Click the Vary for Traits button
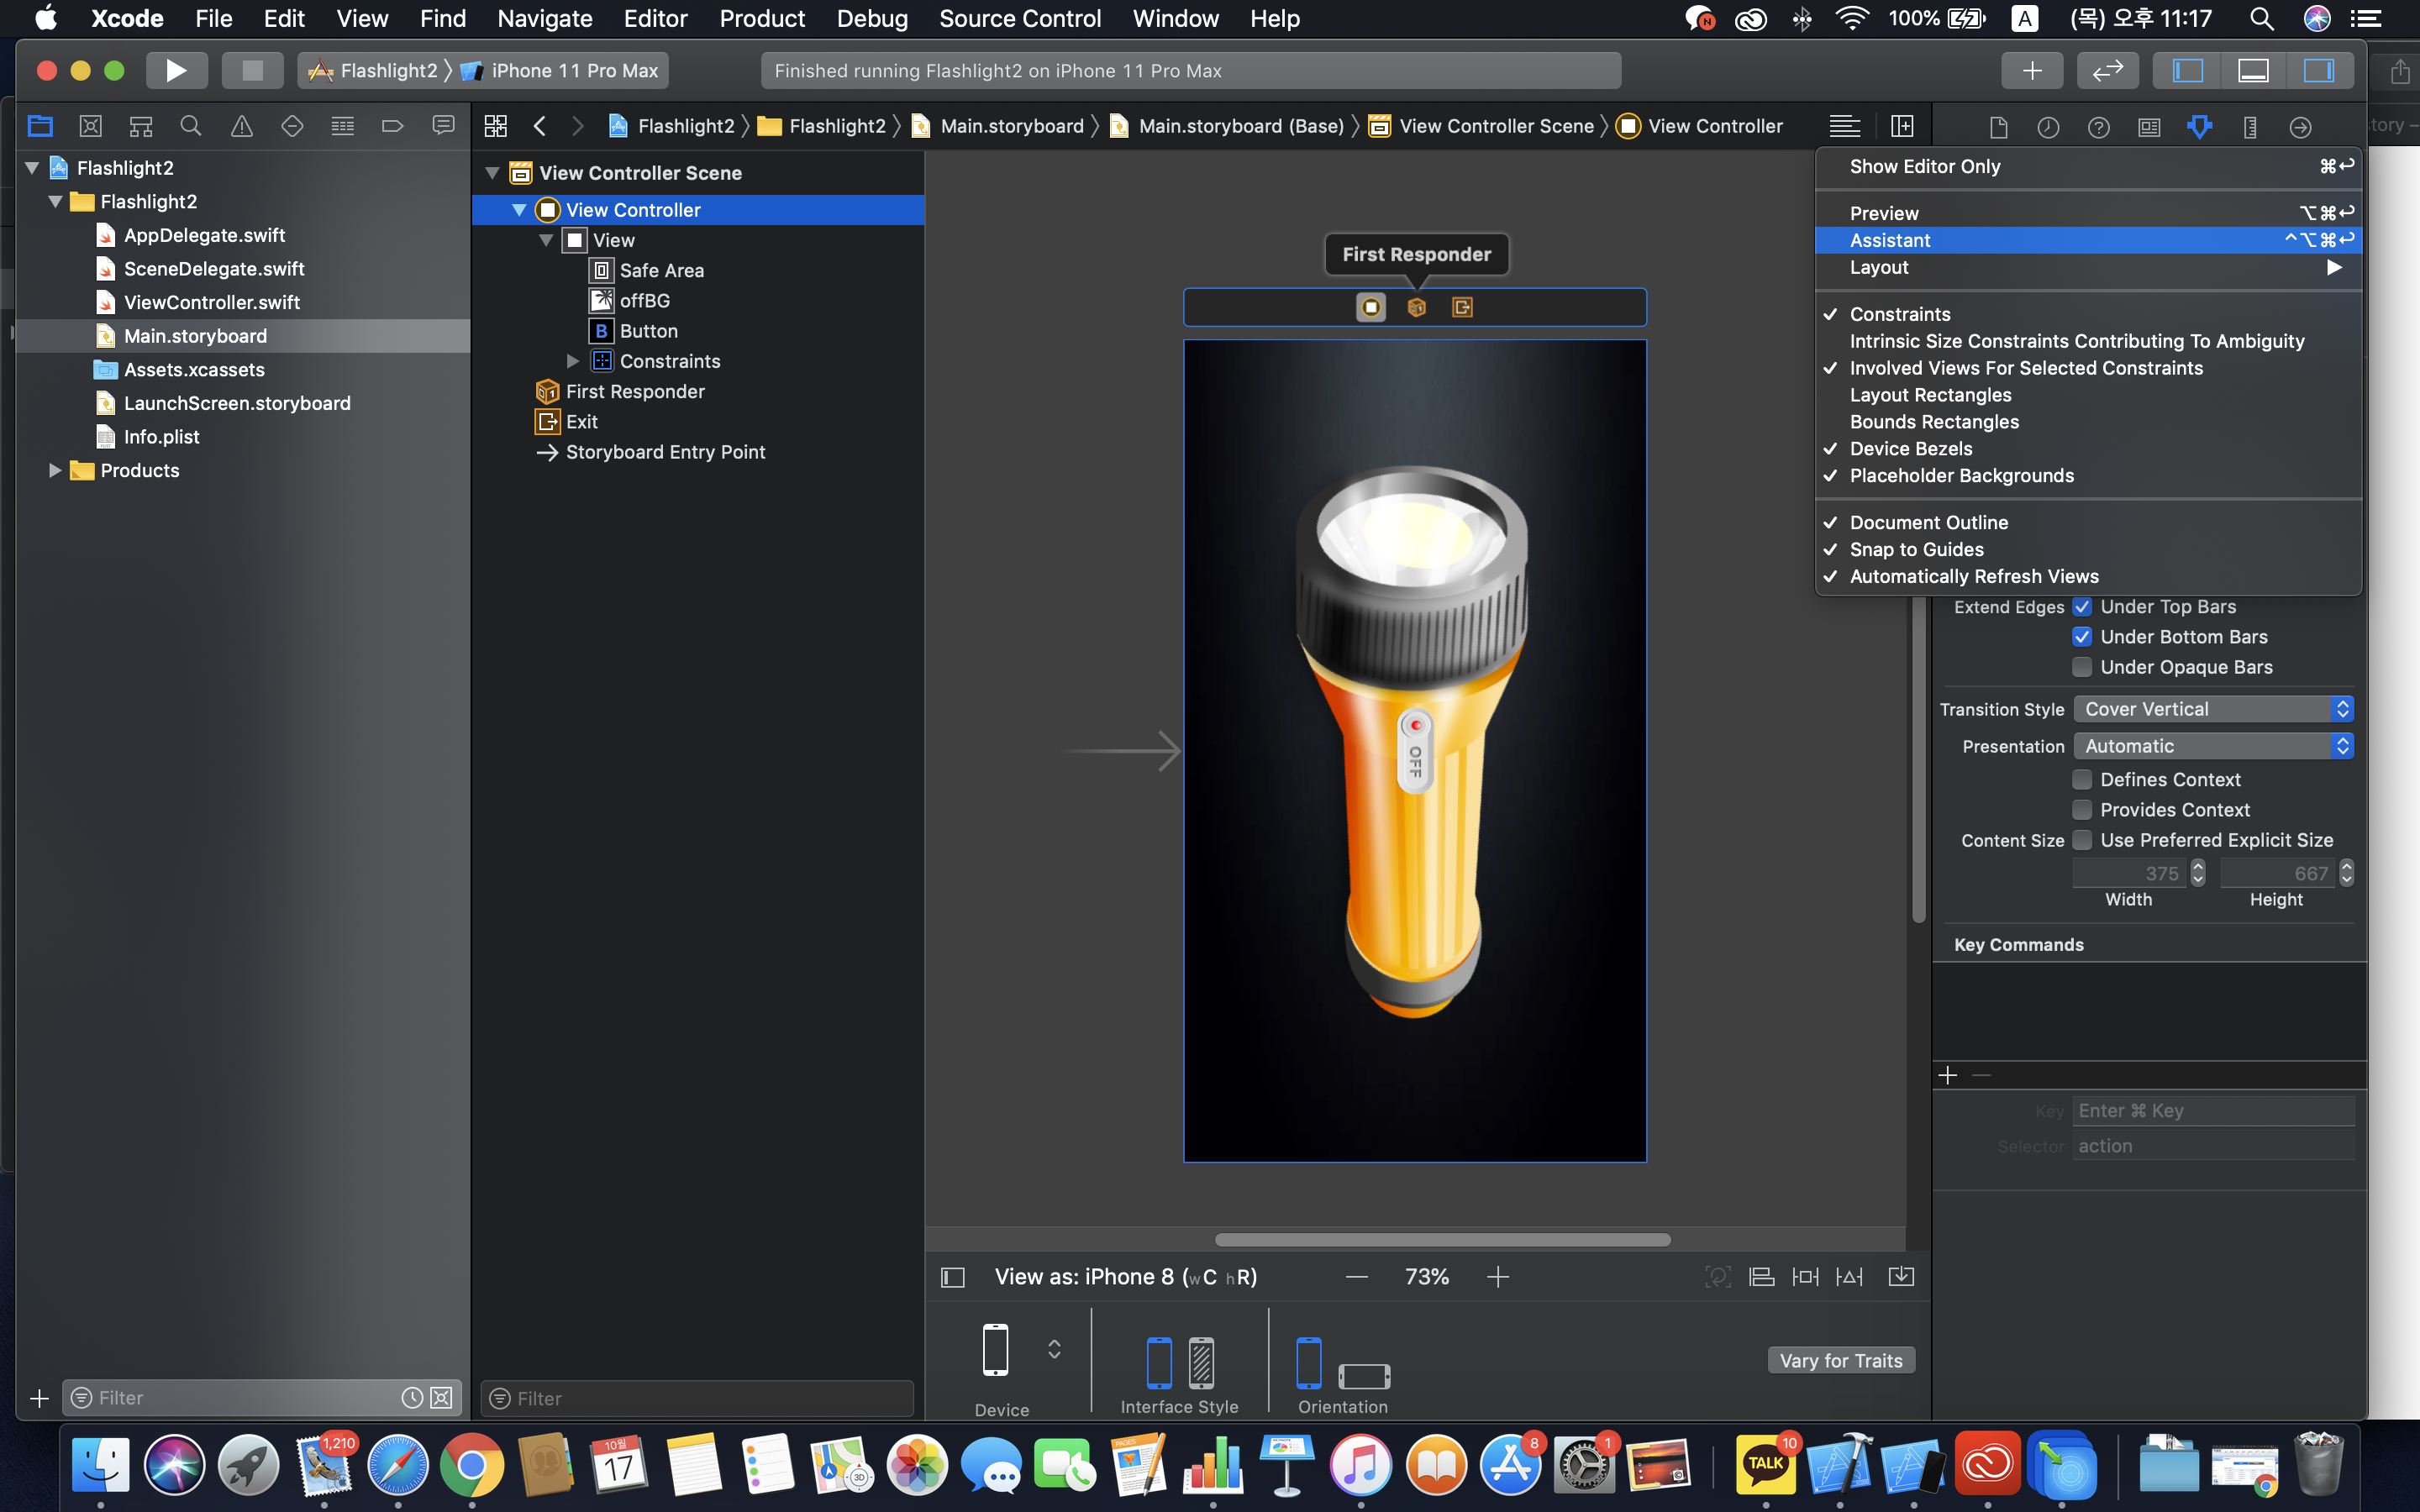This screenshot has height=1512, width=2420. pyautogui.click(x=1840, y=1360)
